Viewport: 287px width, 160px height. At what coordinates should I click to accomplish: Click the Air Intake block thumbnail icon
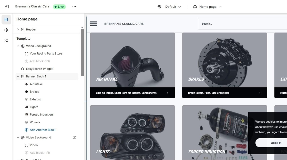[27, 84]
